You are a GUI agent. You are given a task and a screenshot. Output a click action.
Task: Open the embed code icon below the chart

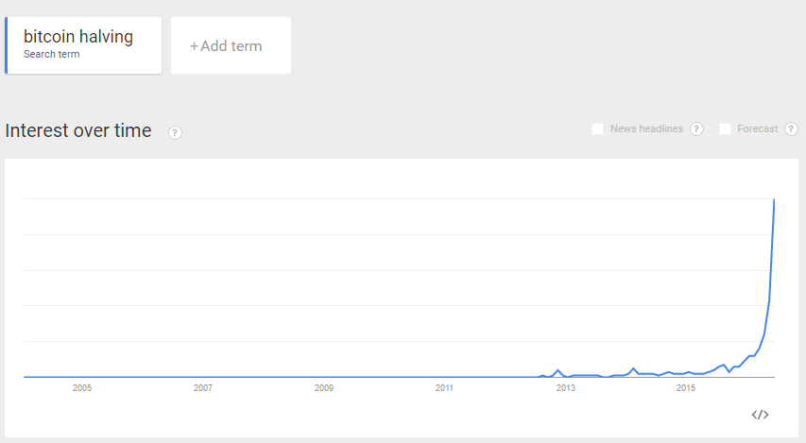[x=760, y=415]
